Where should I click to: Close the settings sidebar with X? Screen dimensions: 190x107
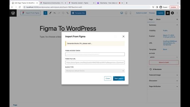pos(177,19)
